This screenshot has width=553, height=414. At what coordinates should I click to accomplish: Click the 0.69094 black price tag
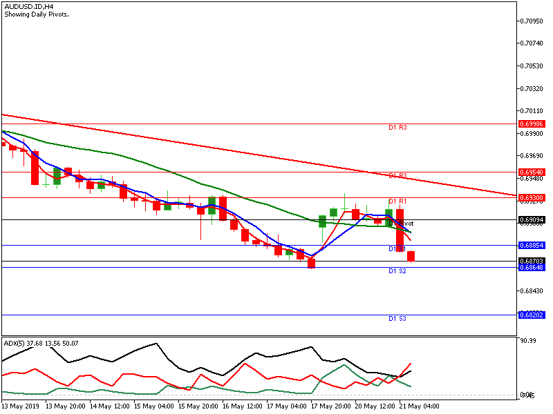(531, 219)
